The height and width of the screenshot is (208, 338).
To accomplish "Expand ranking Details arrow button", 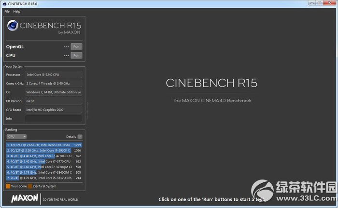I will coord(80,137).
